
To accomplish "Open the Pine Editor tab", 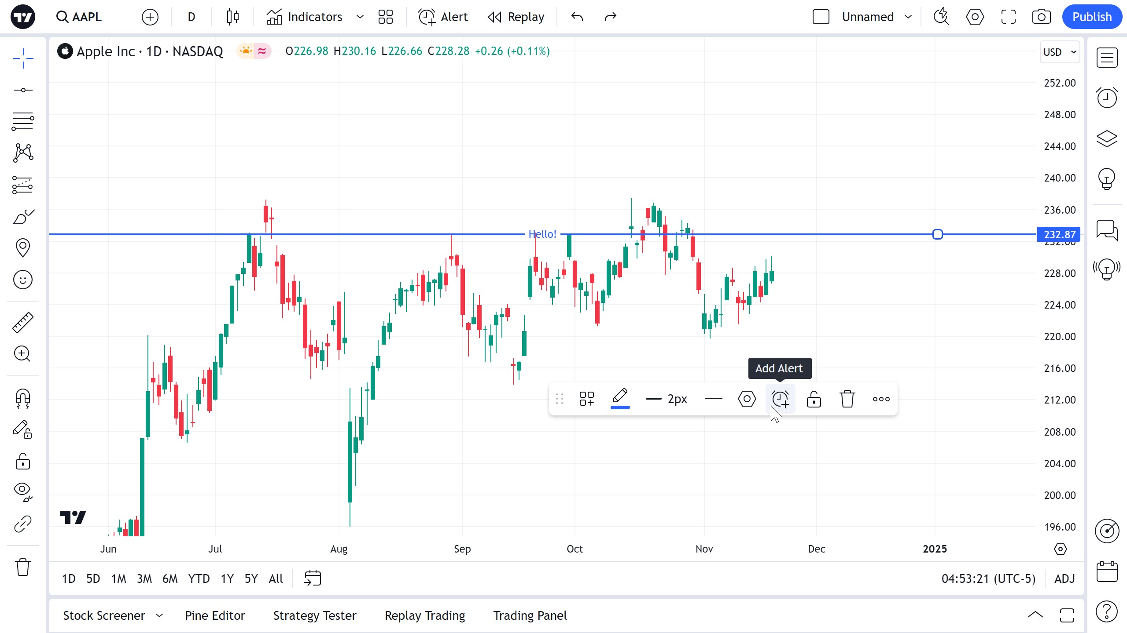I will coord(215,615).
